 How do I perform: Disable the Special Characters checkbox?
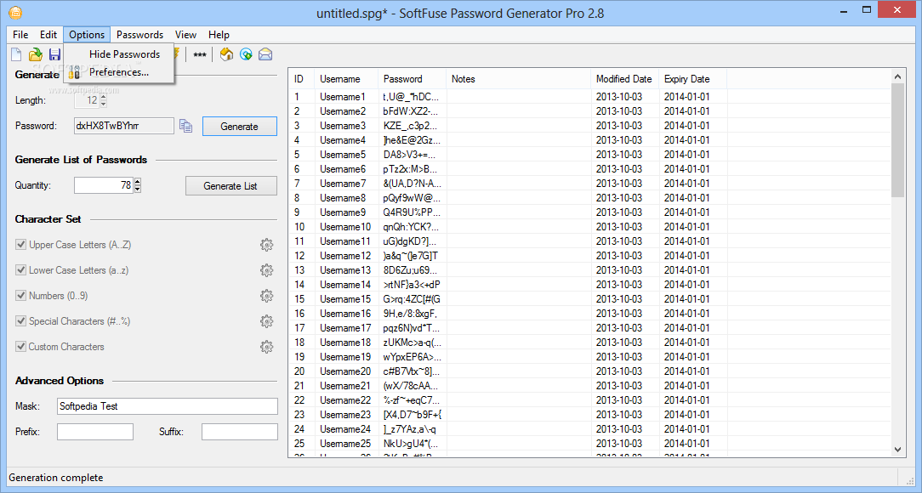[21, 321]
